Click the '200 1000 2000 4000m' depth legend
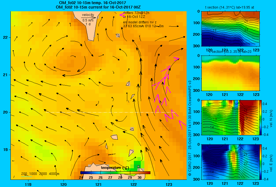Image resolution: width=276 pixels, height=187 pixels. pos(40,174)
